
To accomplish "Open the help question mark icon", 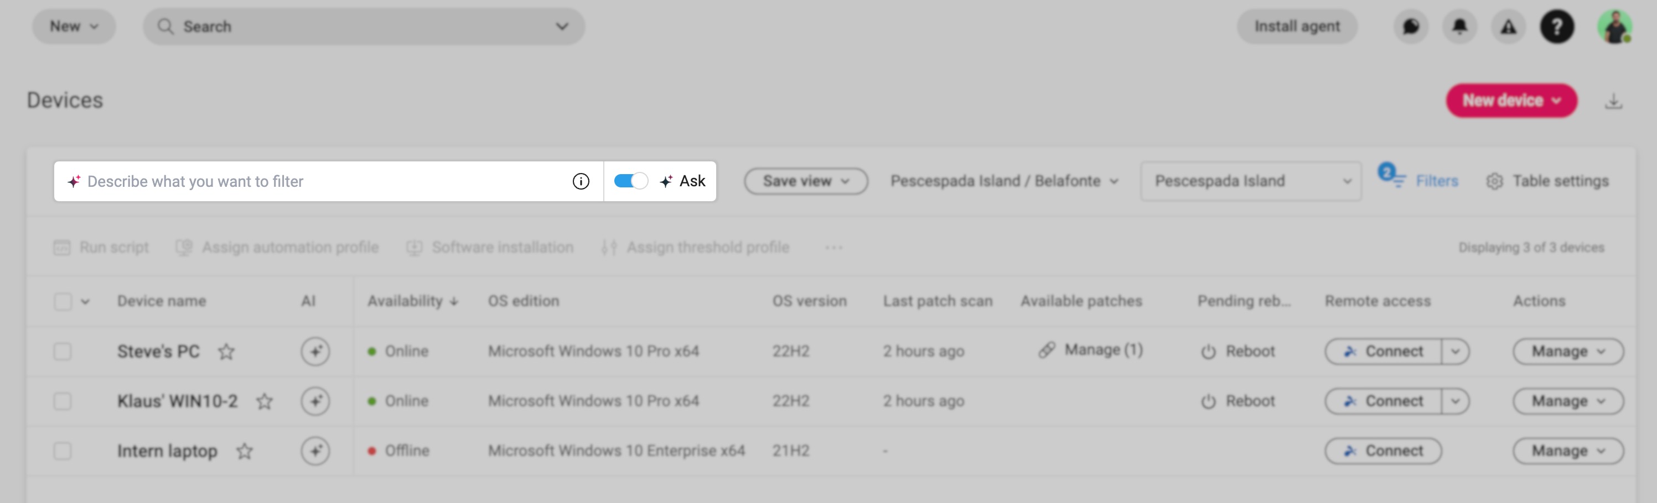I will pos(1556,27).
